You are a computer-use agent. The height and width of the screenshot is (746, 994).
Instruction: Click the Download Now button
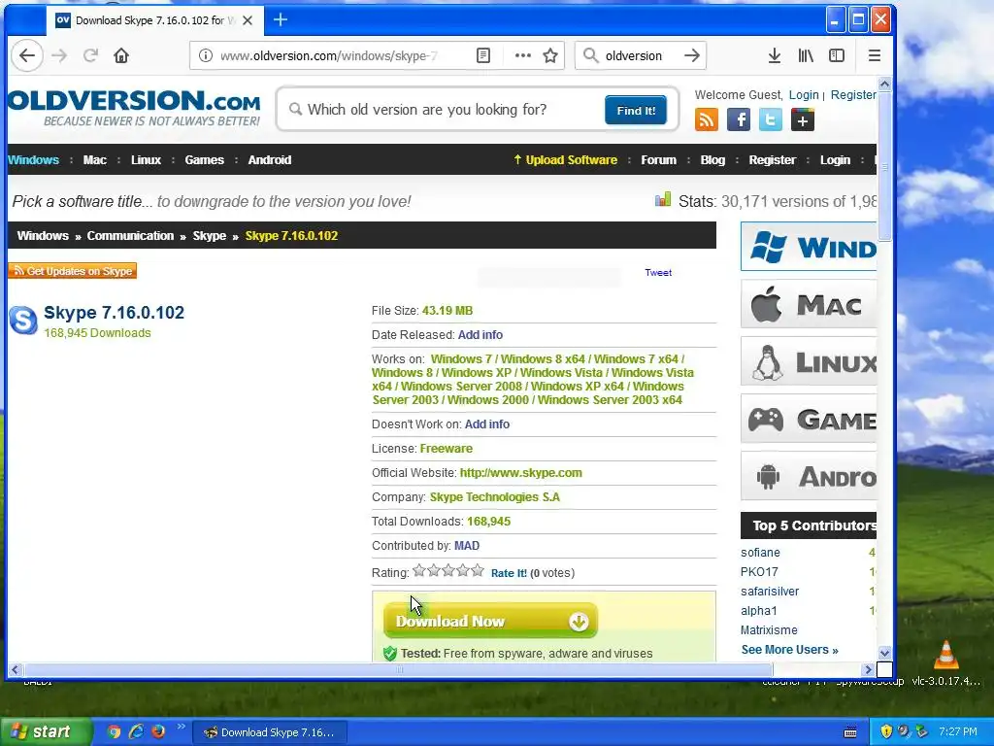tap(490, 621)
